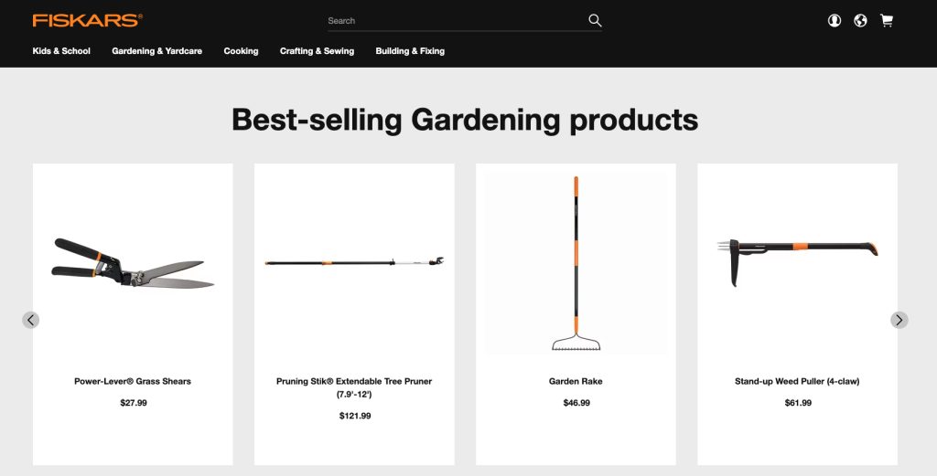The image size is (937, 476).
Task: Open the Stand-up Weed Puller image
Action: click(x=797, y=263)
